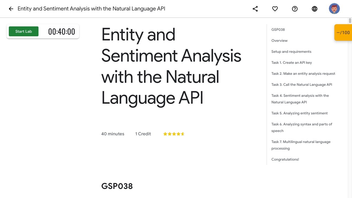
Task: Open the language globe icon
Action: click(x=315, y=9)
